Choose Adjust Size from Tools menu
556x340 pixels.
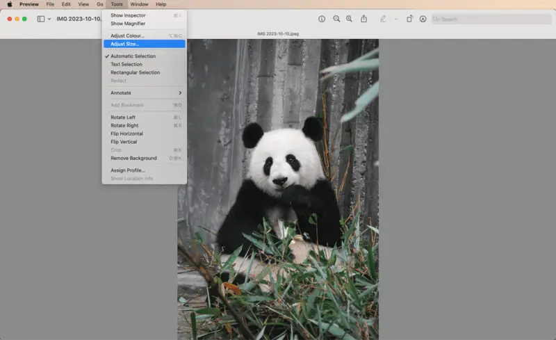[x=125, y=44]
